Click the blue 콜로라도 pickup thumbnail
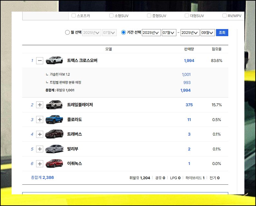256x206 pixels. [x=54, y=119]
